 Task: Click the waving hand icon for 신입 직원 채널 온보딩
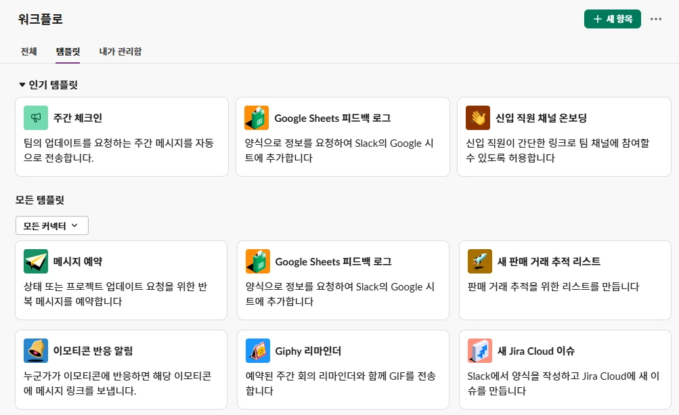[478, 118]
